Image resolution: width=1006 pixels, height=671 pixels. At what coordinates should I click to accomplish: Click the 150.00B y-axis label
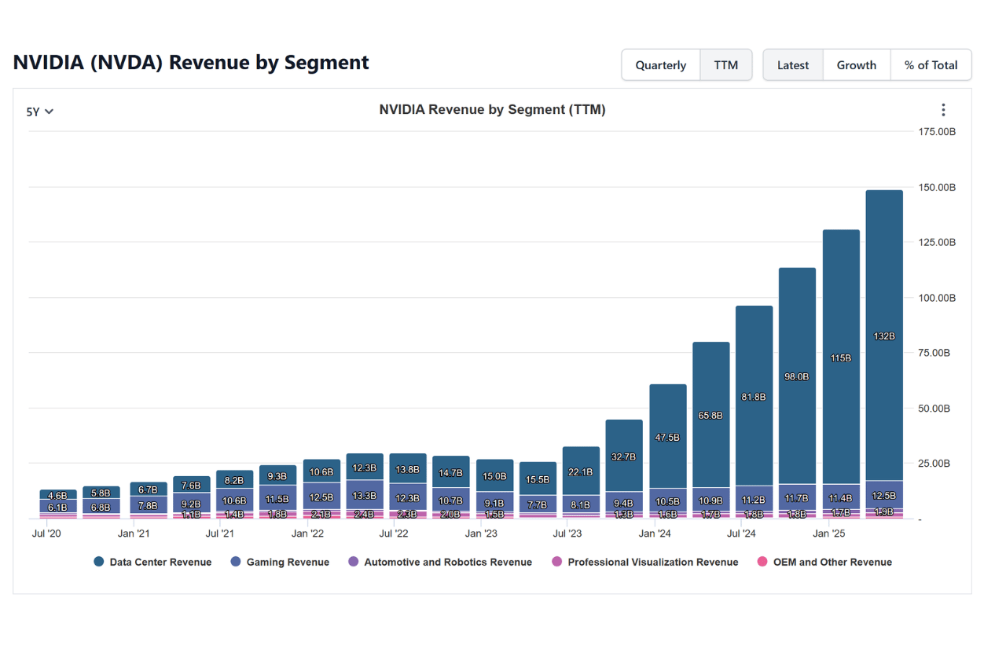tap(937, 187)
